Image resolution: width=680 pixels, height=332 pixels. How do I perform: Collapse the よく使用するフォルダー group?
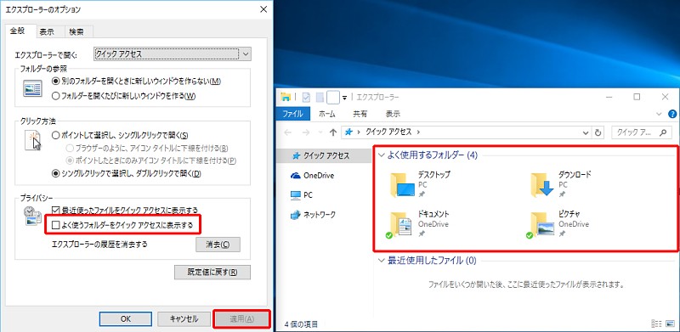(x=381, y=155)
